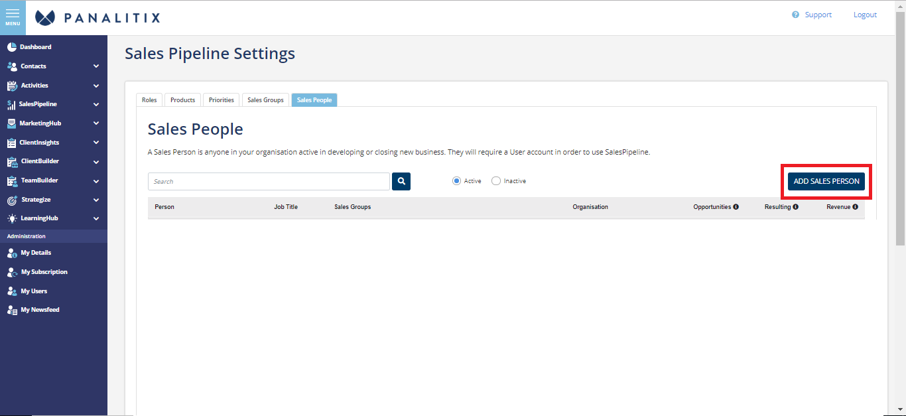Click the Logout link
Screen dimensions: 906x416
(865, 15)
